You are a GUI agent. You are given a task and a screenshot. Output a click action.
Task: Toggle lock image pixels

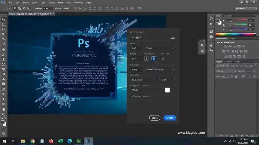[228, 77]
